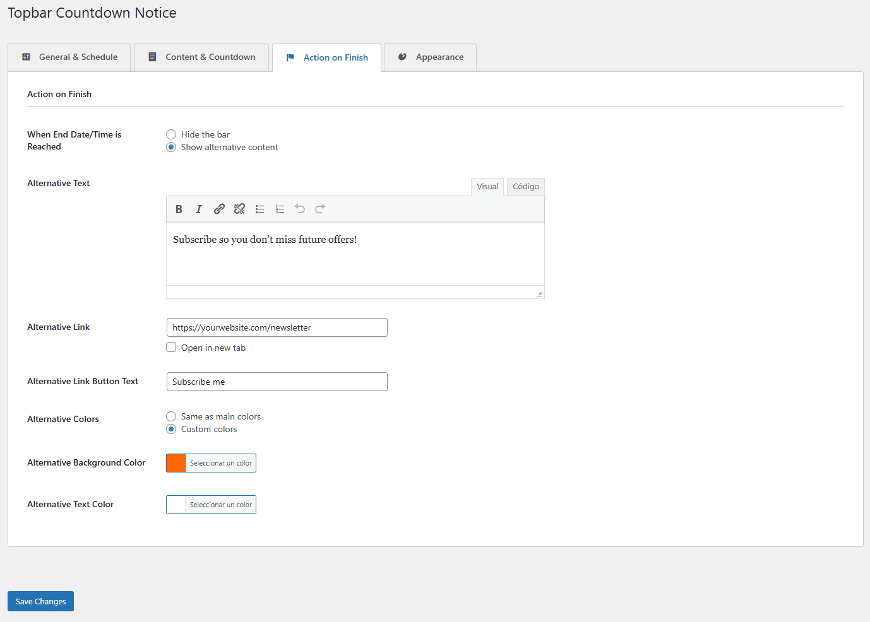The height and width of the screenshot is (622, 870).
Task: Create a numbered list in the editor
Action: tap(280, 209)
